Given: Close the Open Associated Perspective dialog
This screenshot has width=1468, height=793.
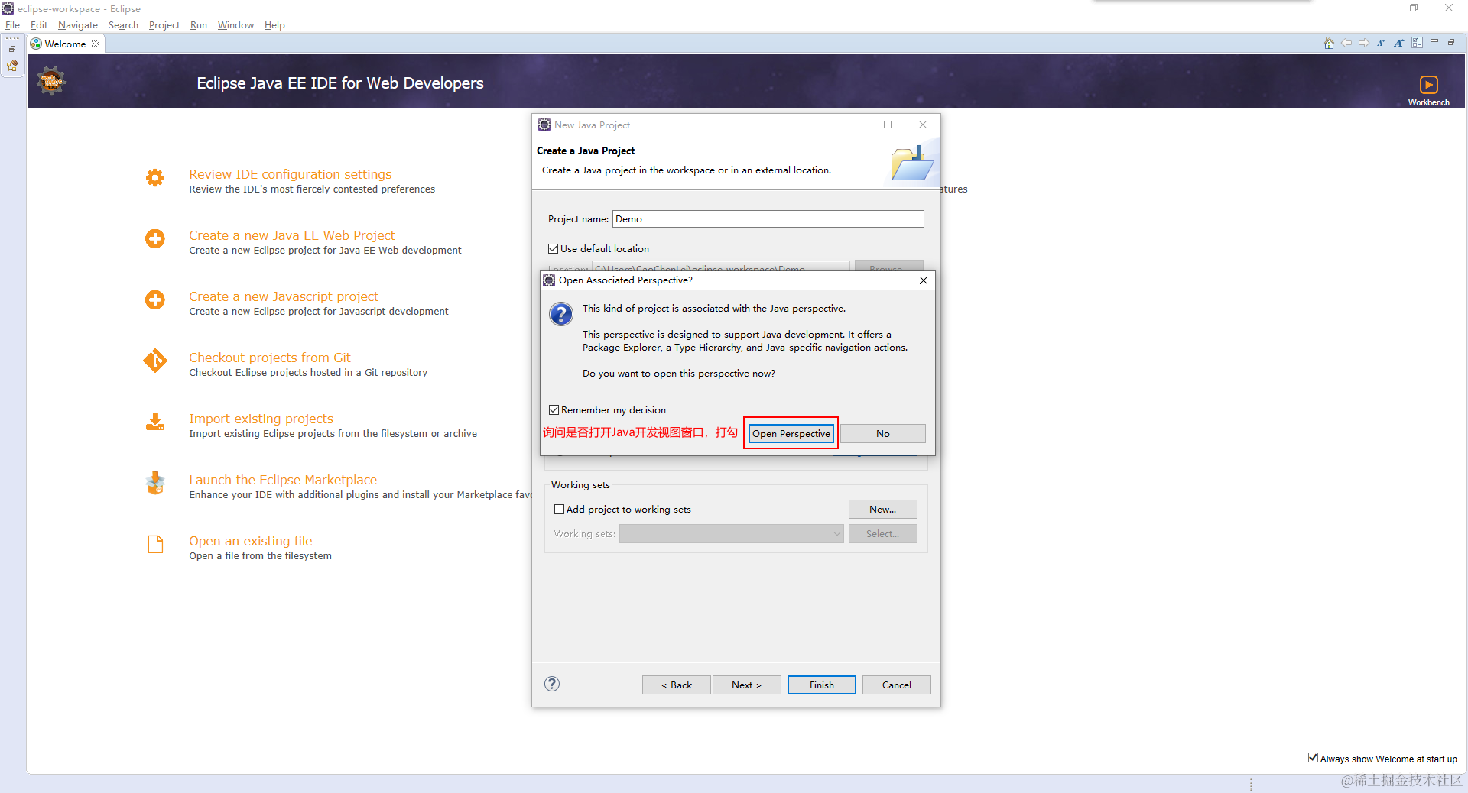Looking at the screenshot, I should click(924, 280).
